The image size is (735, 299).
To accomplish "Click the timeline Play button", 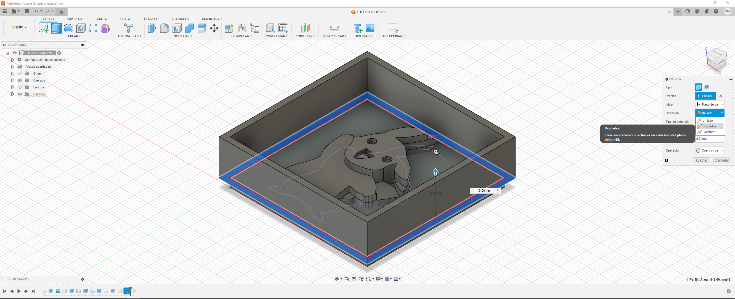I will click(19, 291).
